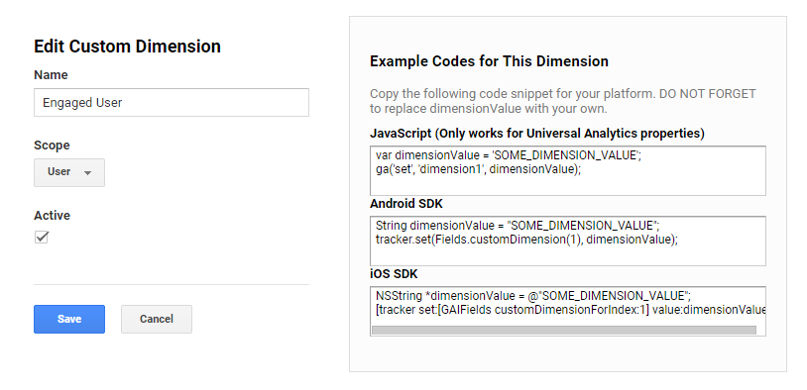Click the Scope label text

(52, 146)
